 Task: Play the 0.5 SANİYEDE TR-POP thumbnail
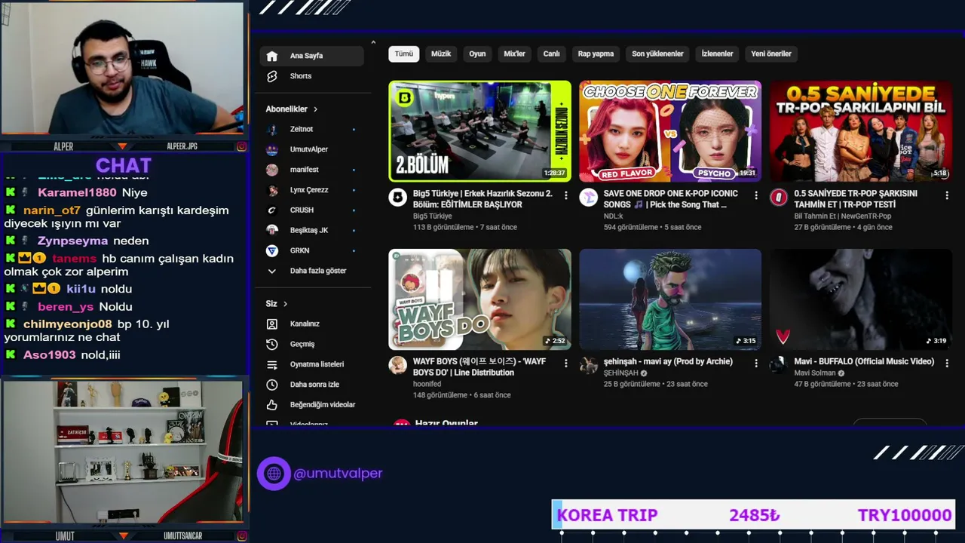(861, 131)
